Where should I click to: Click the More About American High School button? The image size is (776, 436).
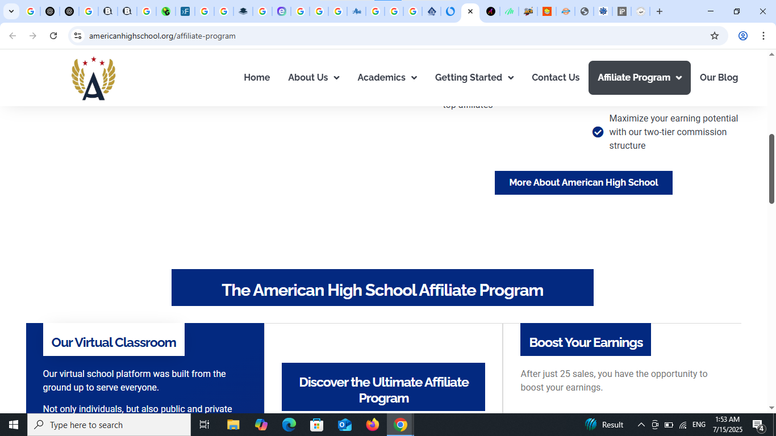coord(583,183)
